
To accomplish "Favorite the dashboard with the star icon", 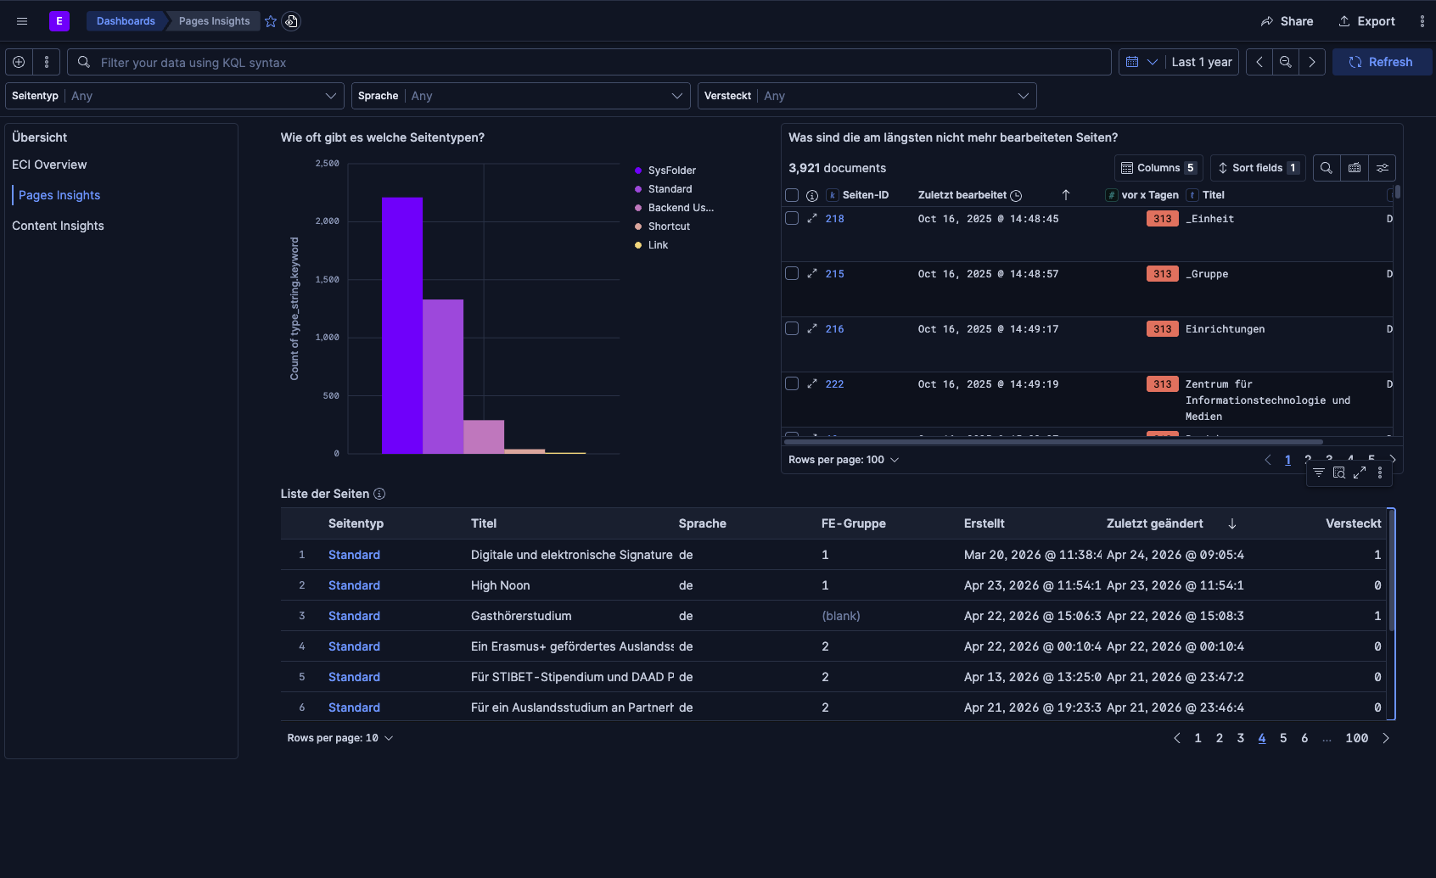I will pyautogui.click(x=271, y=21).
